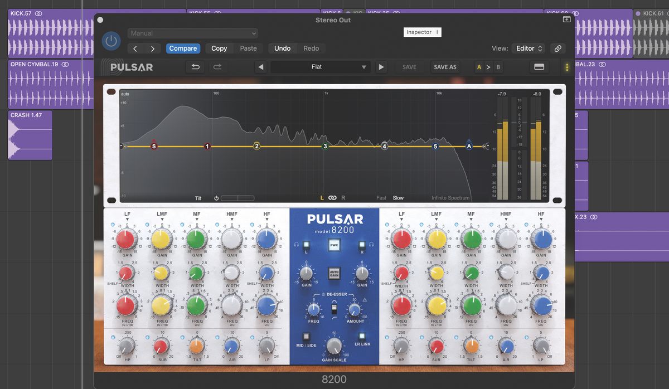Go to the previous preset with left arrow
The image size is (669, 389).
(x=260, y=67)
